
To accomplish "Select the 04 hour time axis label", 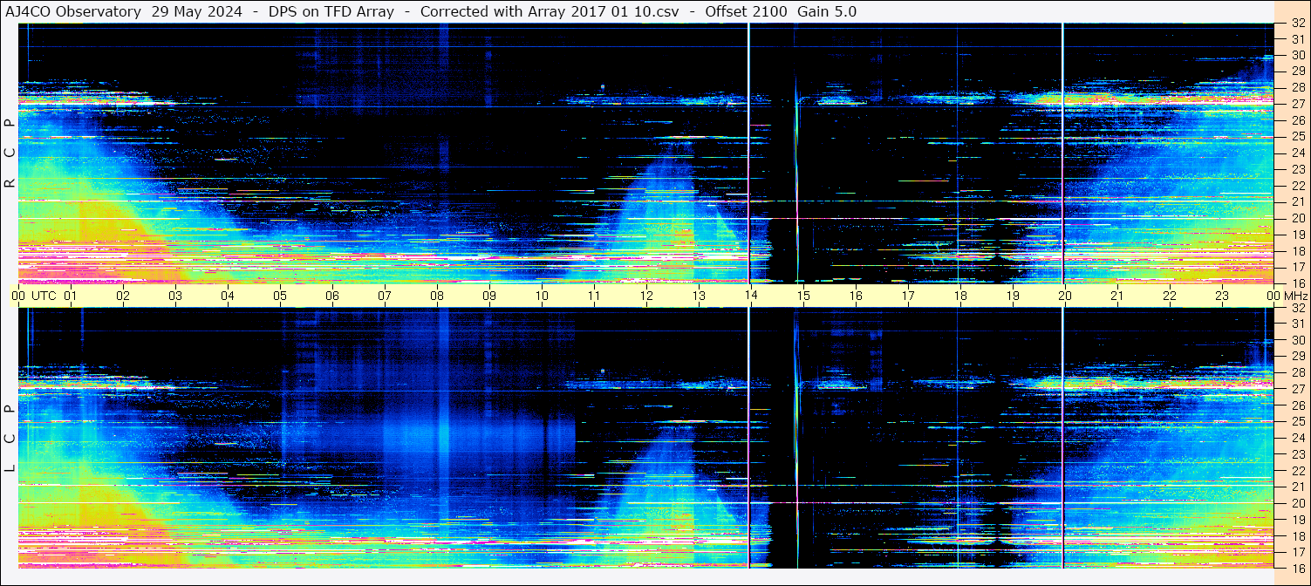I will pos(229,296).
